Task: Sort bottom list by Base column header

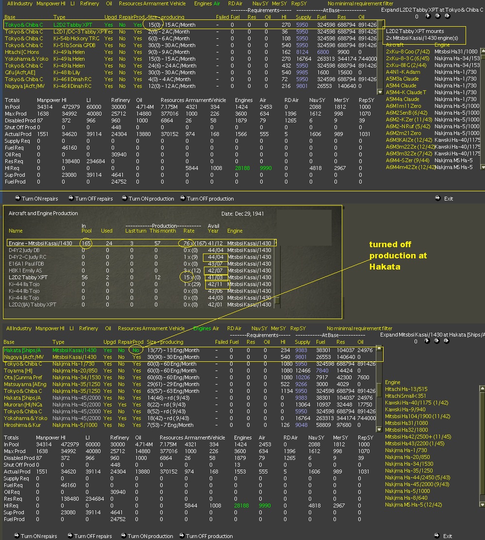Action: click(x=9, y=342)
